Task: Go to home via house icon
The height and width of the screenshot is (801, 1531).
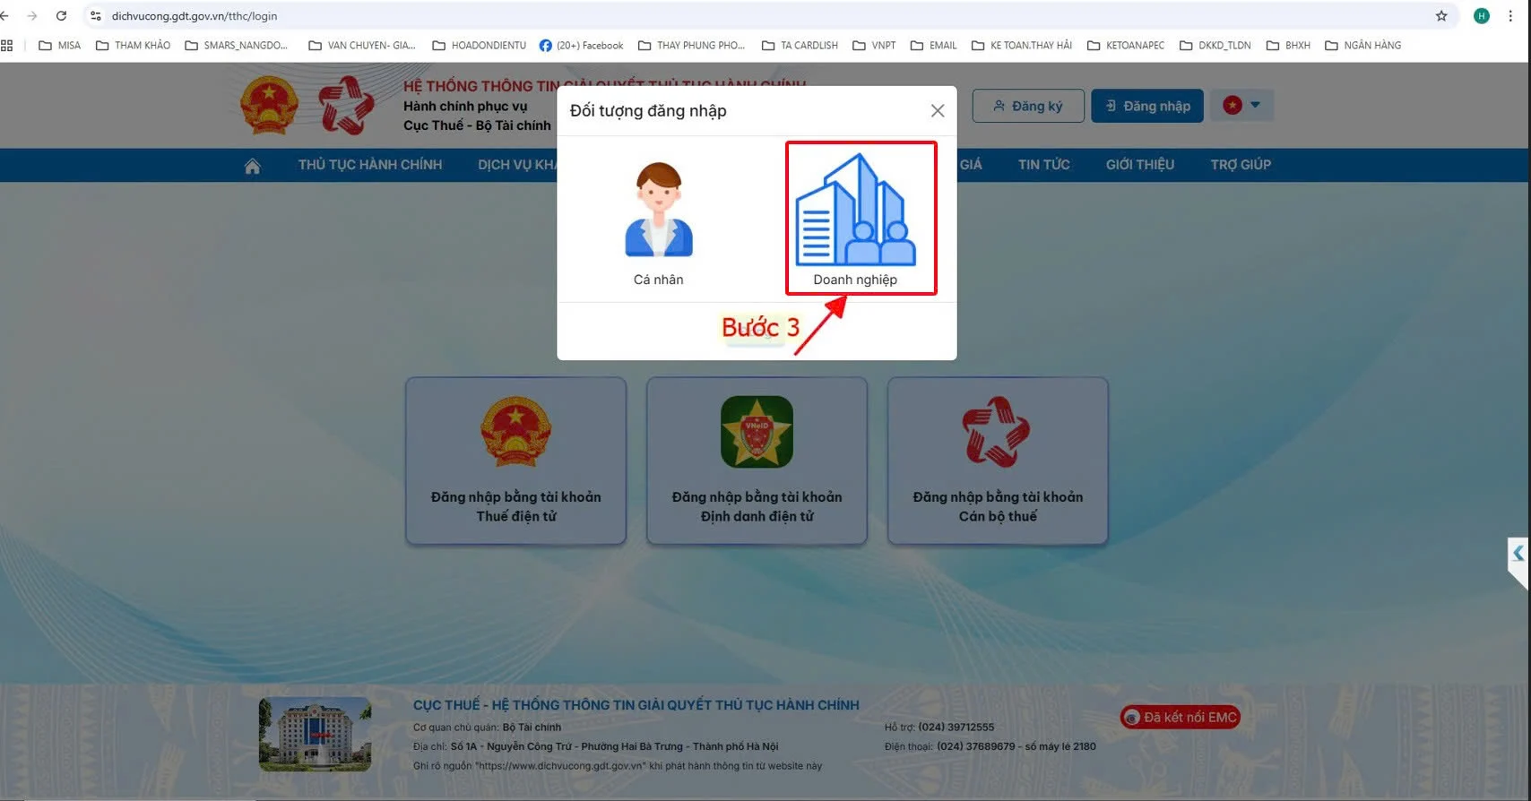Action: (x=253, y=165)
